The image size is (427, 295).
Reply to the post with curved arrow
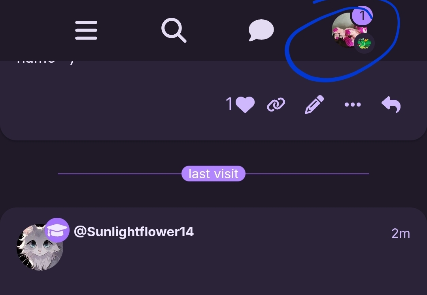click(391, 105)
